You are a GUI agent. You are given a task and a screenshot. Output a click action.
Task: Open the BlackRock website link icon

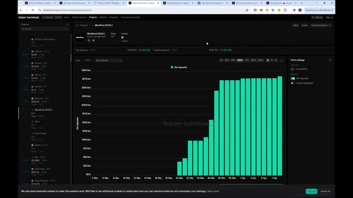[89, 41]
